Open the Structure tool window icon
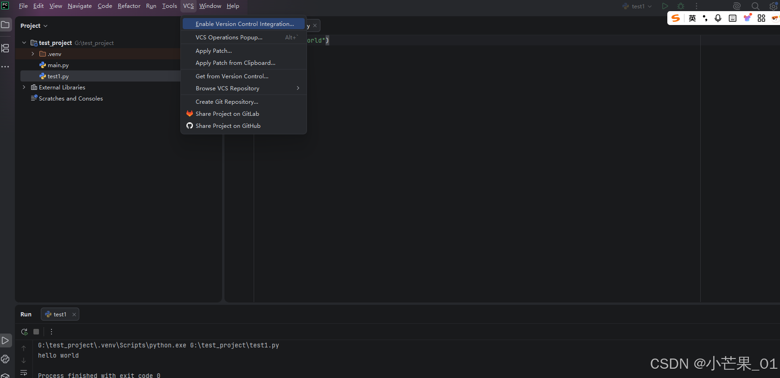 click(x=6, y=48)
